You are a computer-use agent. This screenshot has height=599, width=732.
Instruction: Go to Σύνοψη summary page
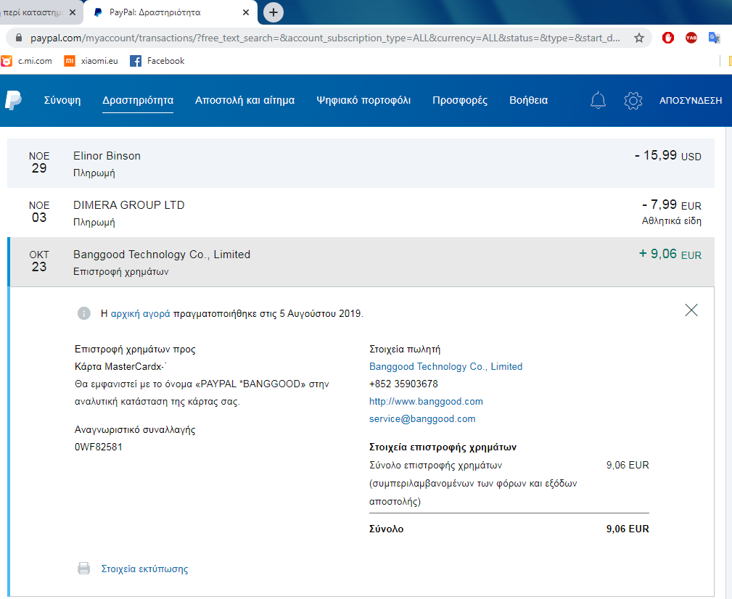(x=62, y=101)
